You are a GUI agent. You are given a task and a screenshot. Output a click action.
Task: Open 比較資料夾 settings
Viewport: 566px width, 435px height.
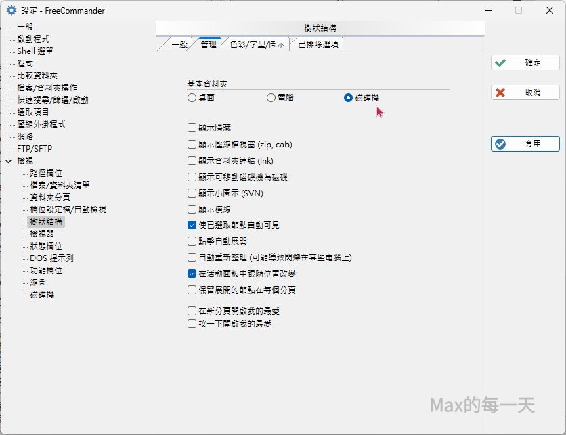coord(37,76)
